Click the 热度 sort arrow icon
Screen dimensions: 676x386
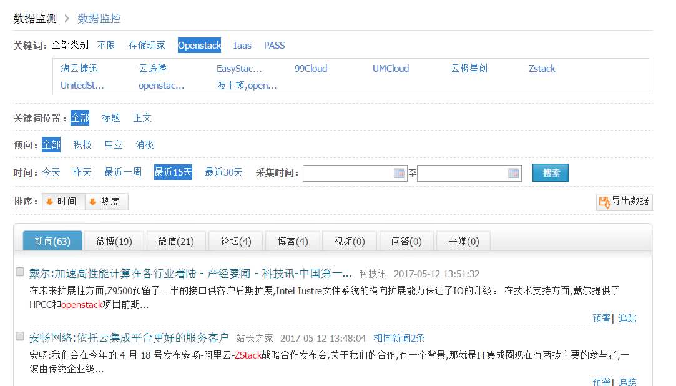pyautogui.click(x=92, y=201)
